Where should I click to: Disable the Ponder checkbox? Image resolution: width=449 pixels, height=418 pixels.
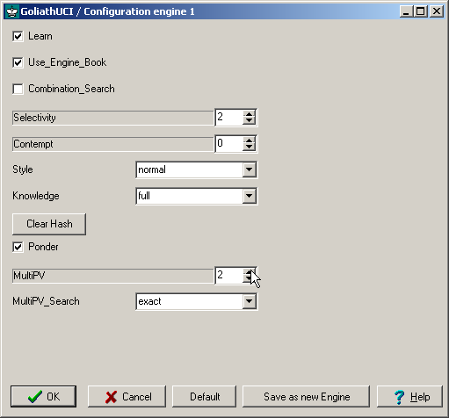tap(18, 247)
